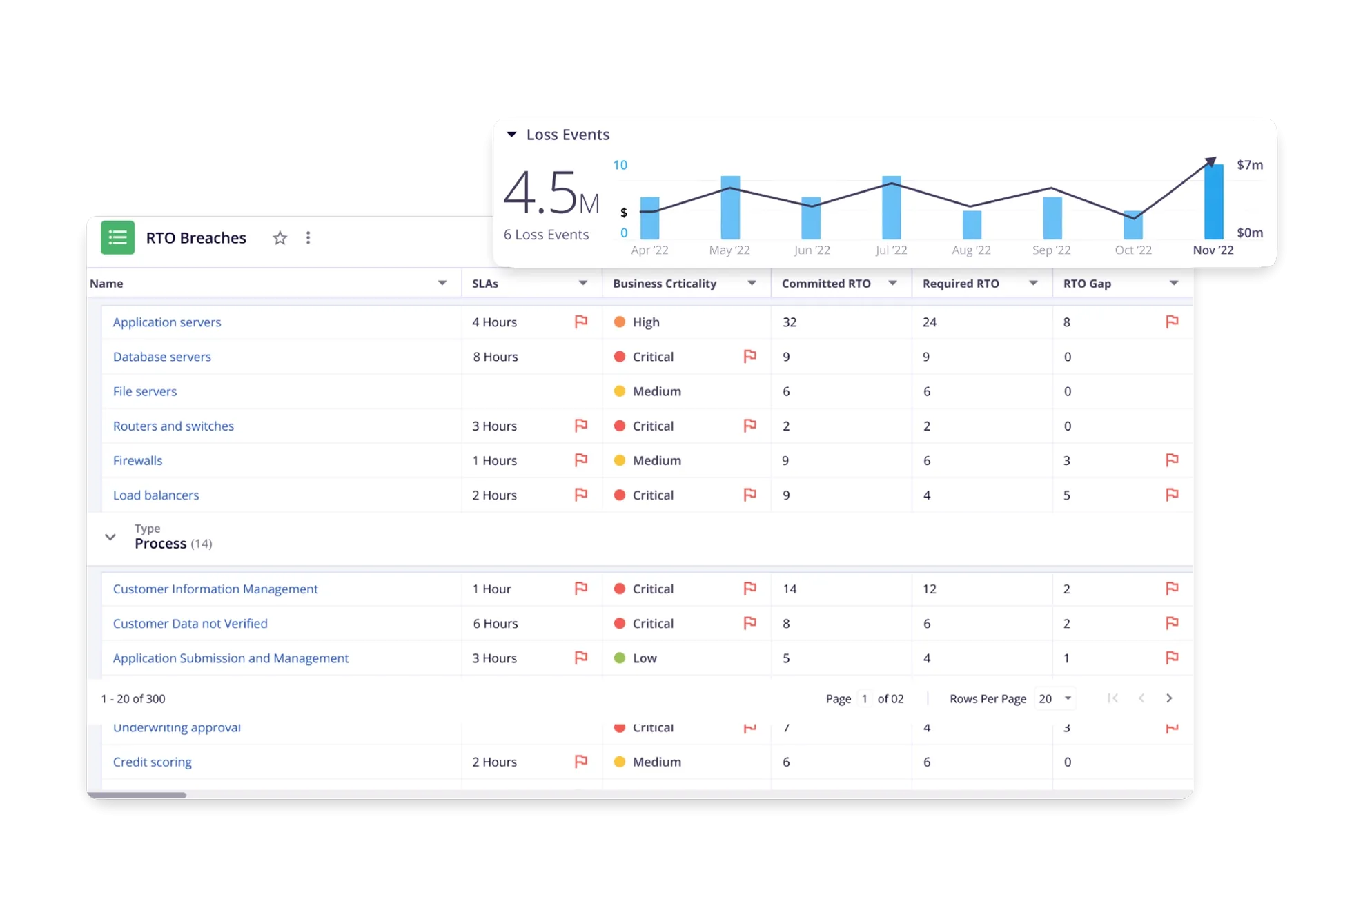Click the page number input field
This screenshot has height=906, width=1363.
click(x=864, y=698)
